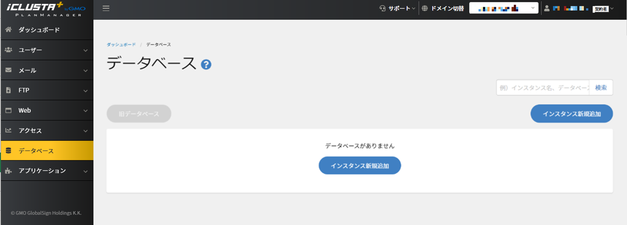Click the globe icon beside ドメイン切替

[424, 8]
